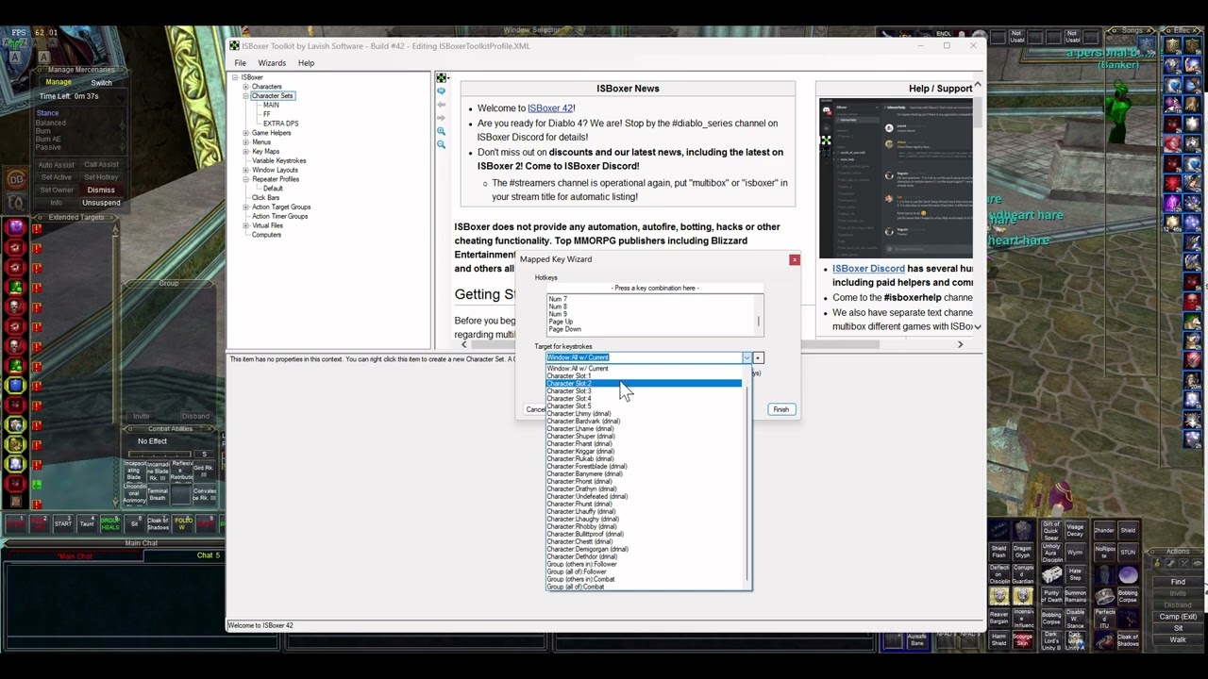The height and width of the screenshot is (679, 1208).
Task: Click the silver ring item icon in hotbar
Action: 1104,596
